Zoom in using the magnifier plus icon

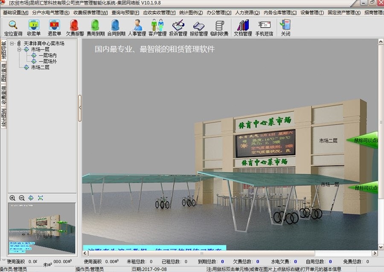tap(12, 198)
